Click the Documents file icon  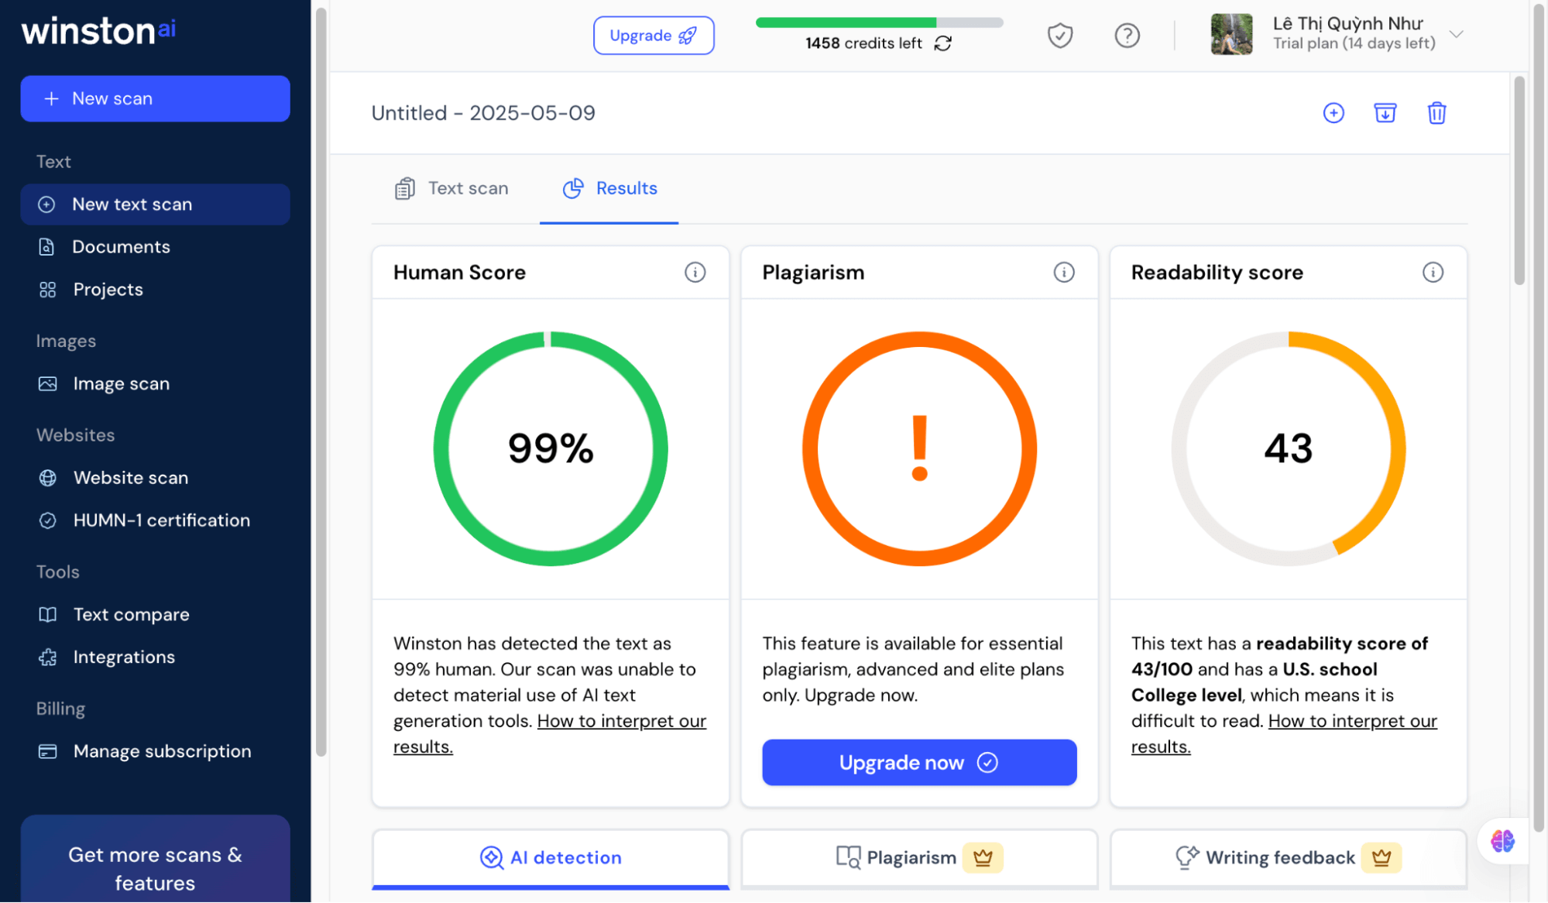(x=47, y=247)
